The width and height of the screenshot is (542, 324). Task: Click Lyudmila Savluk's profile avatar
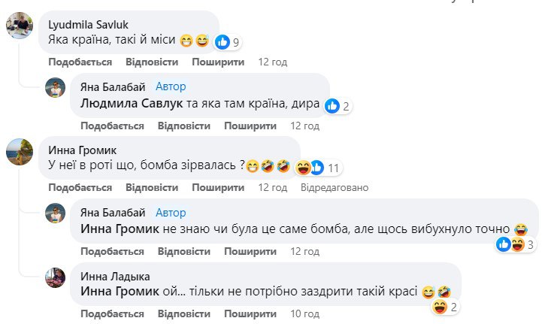click(x=20, y=26)
